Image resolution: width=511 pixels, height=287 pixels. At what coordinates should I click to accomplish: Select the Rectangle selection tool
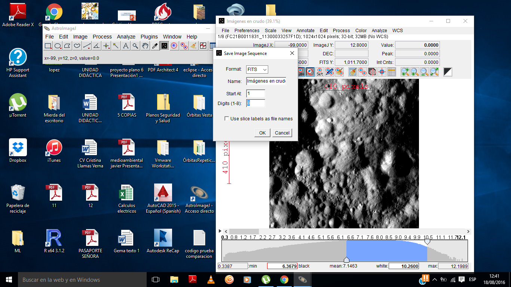tap(48, 46)
